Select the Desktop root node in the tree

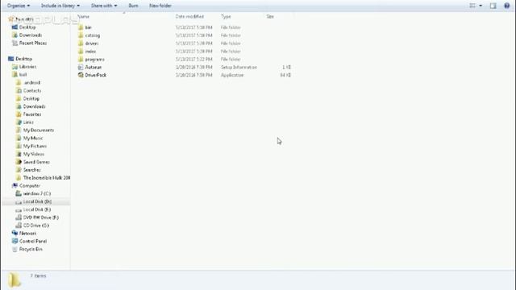(x=23, y=59)
